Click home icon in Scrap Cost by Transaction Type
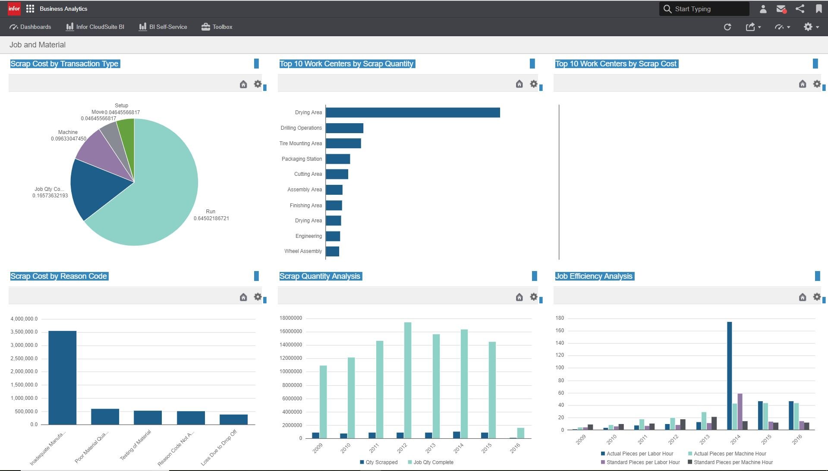This screenshot has width=828, height=471. 243,84
